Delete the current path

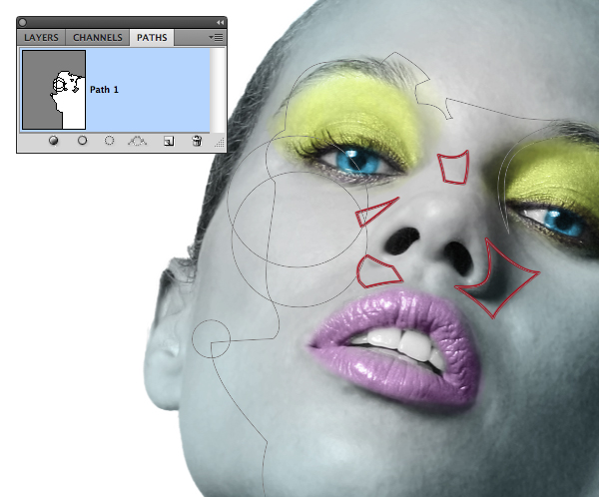[x=197, y=141]
